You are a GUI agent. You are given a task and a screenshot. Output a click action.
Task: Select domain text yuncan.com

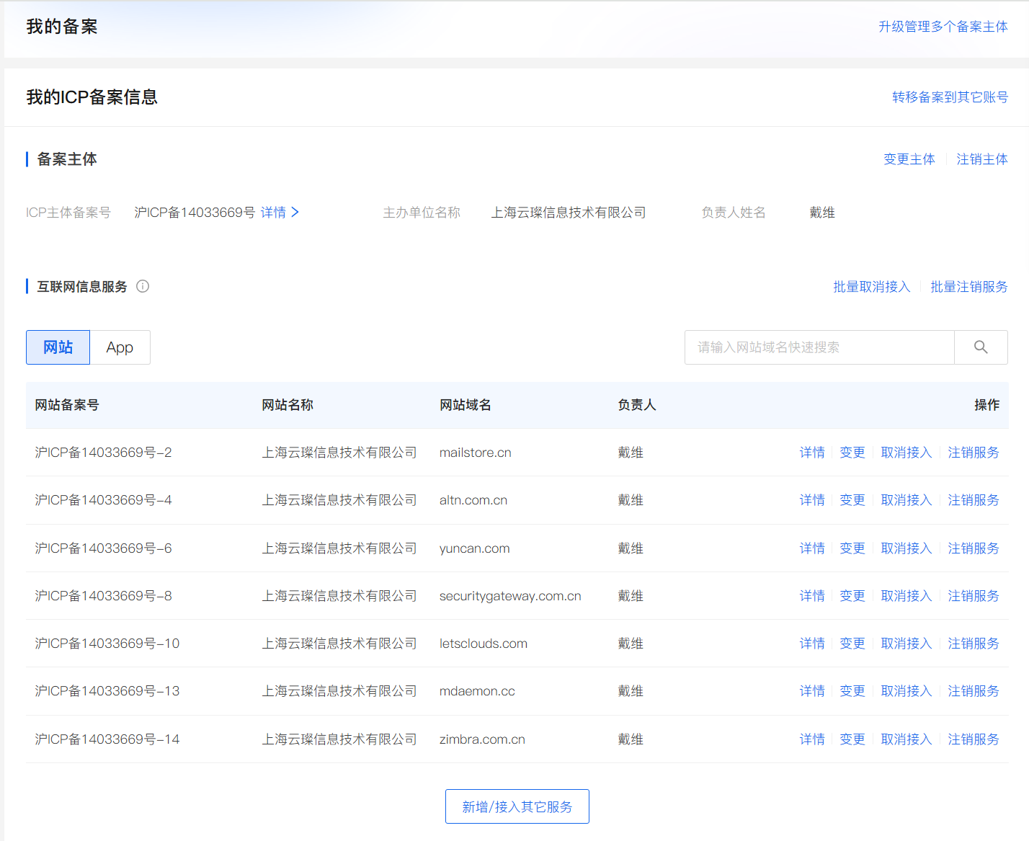click(x=475, y=548)
